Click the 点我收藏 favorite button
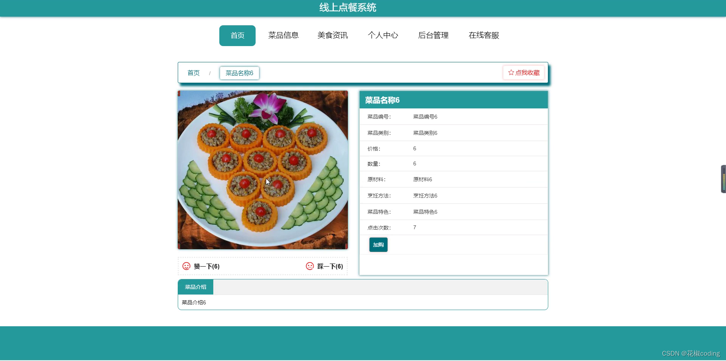726x361 pixels. (524, 73)
